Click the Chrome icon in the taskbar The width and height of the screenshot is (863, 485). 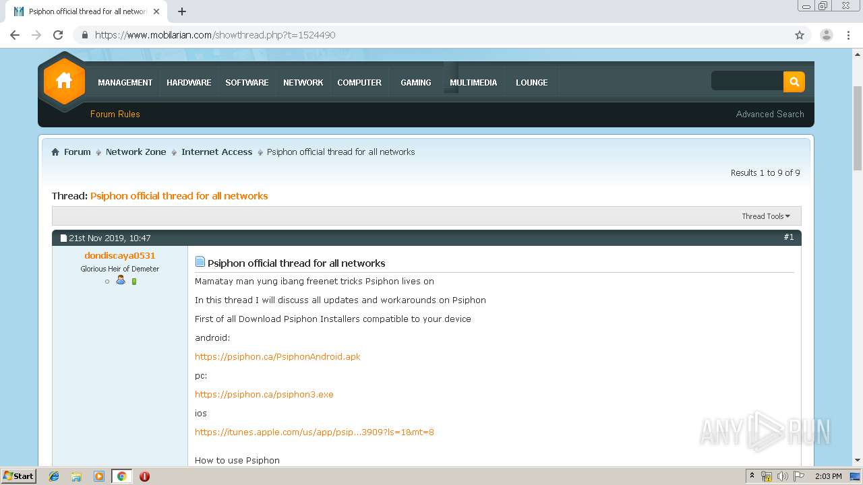(121, 476)
